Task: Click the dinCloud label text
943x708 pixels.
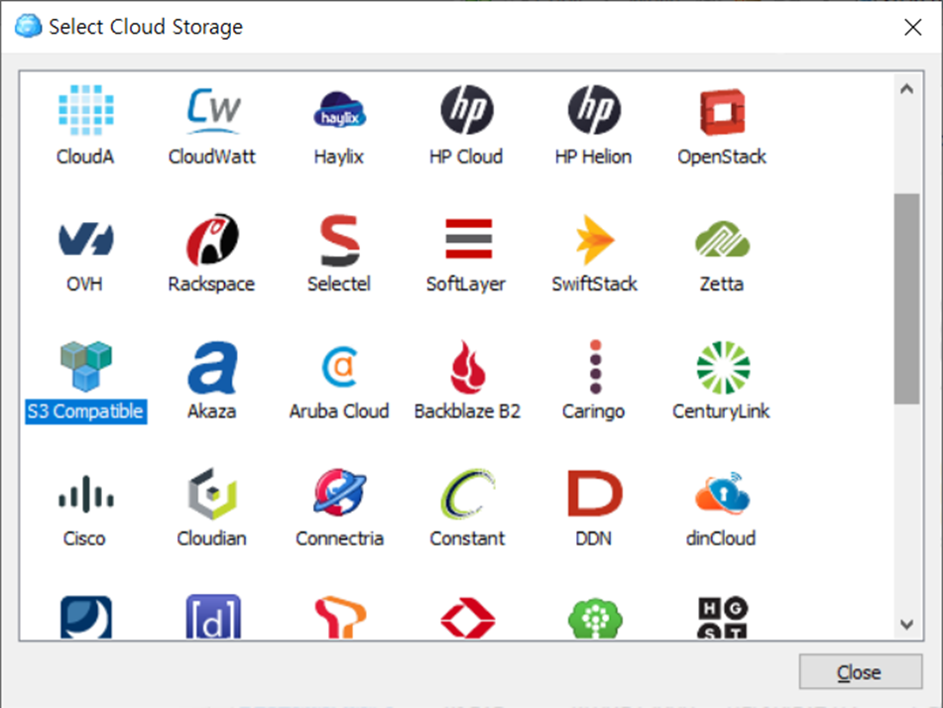Action: click(721, 538)
